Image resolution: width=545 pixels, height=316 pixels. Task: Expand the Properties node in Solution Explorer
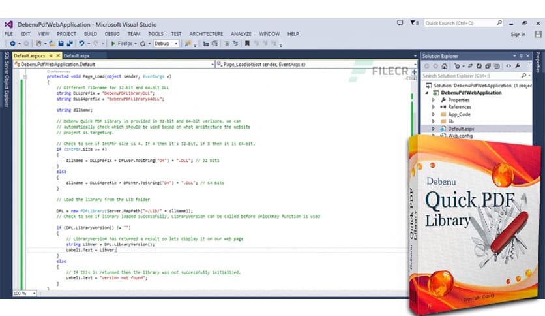[x=434, y=100]
